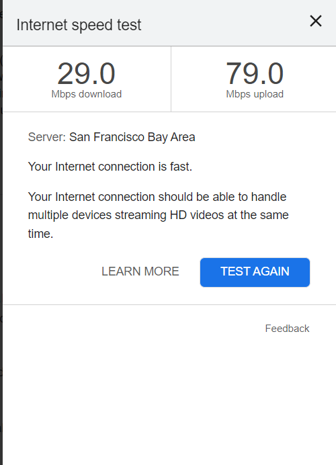Close the Internet speed test panel
Screen dimensions: 336x465
click(x=316, y=21)
